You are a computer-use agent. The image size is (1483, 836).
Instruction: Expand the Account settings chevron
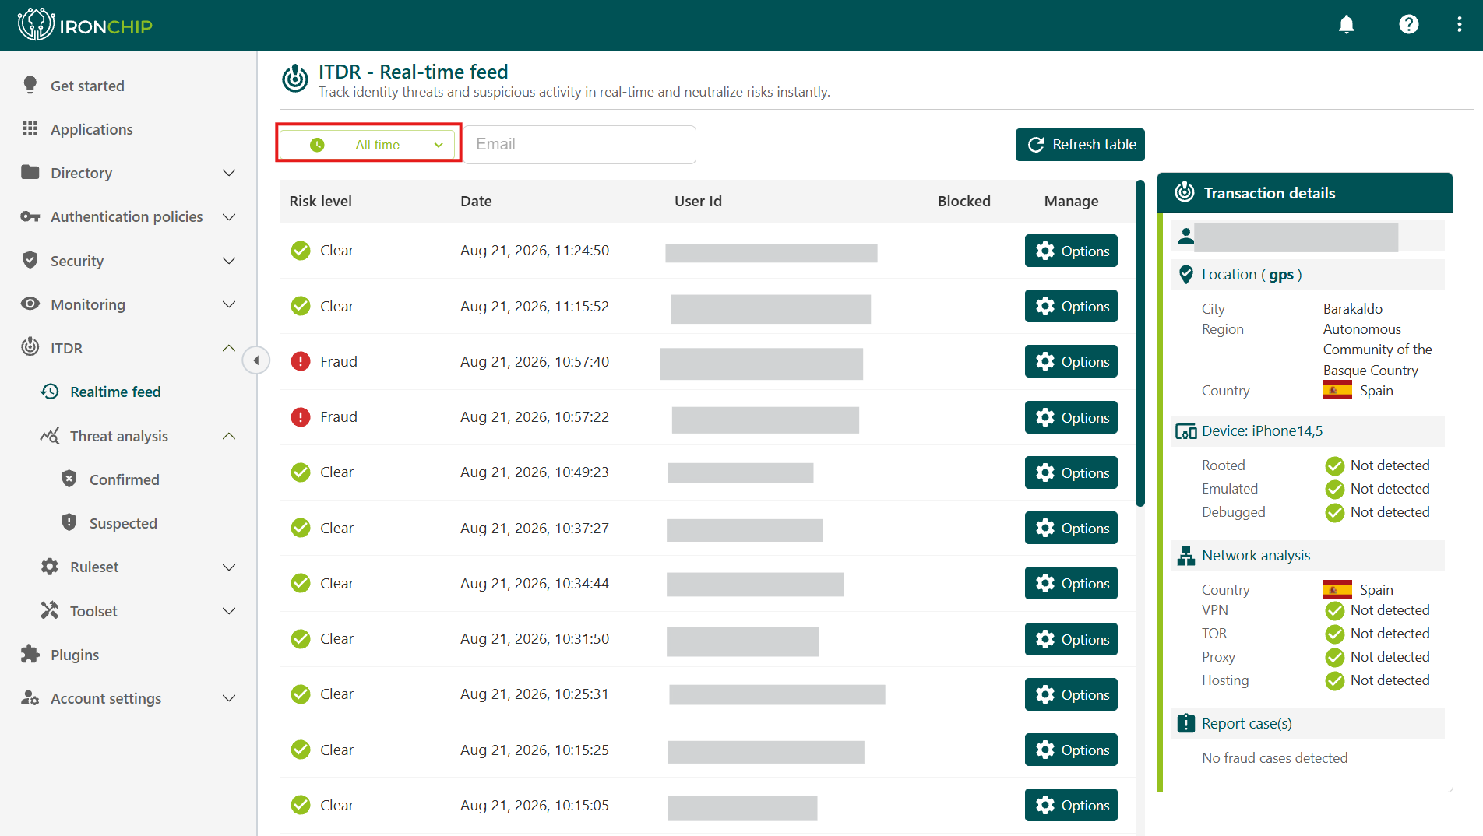229,698
